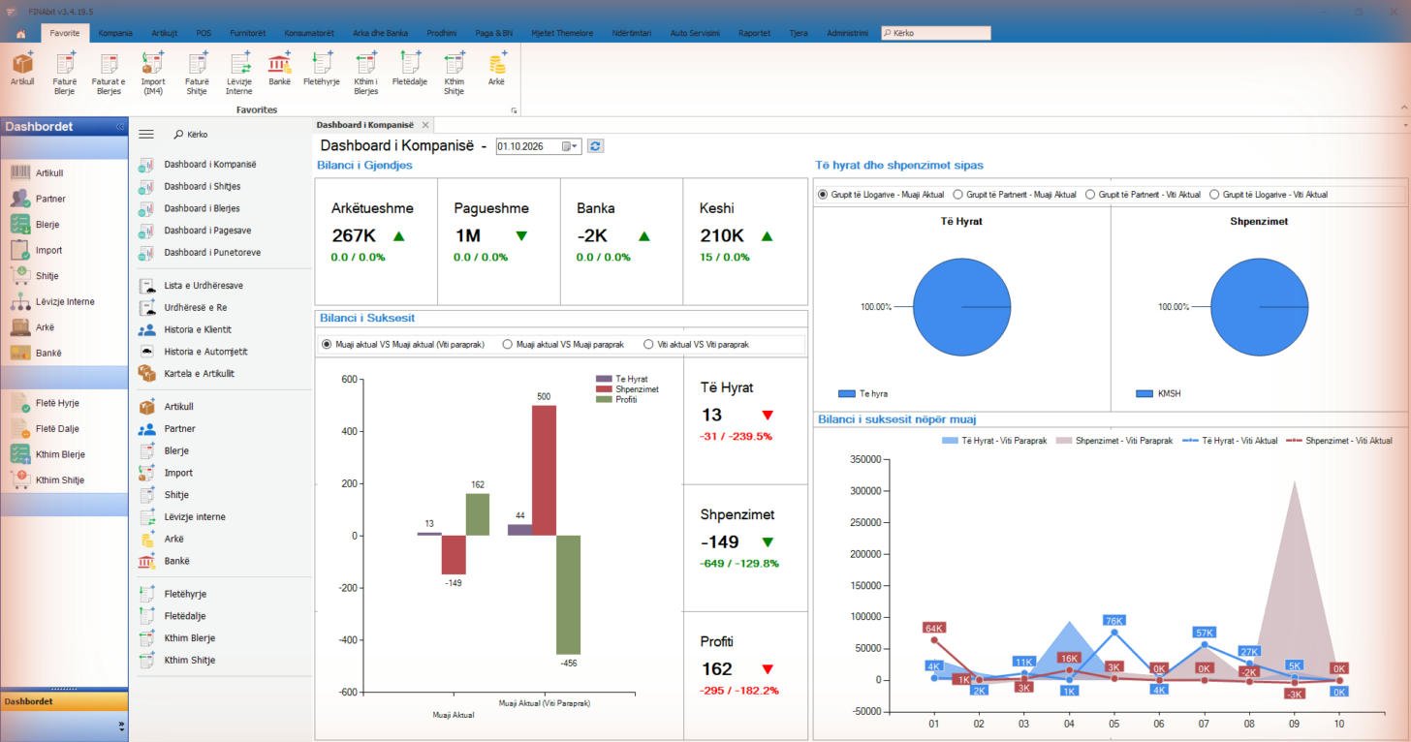Close the Dashboard i Kompanisë tab
This screenshot has width=1411, height=742.
[x=425, y=126]
